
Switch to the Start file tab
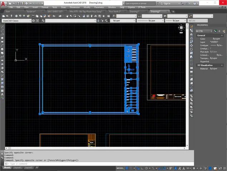point(8,11)
